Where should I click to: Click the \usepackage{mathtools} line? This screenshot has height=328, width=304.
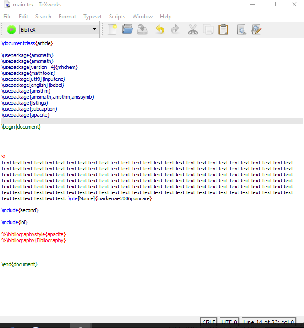[28, 73]
